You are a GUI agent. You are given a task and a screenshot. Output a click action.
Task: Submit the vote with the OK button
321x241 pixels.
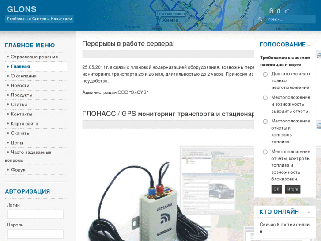(x=276, y=189)
